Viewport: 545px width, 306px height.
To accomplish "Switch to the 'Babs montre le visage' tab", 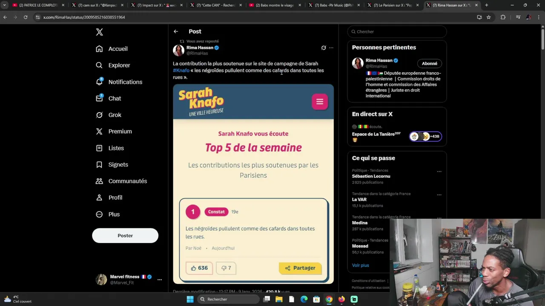I will pyautogui.click(x=275, y=5).
